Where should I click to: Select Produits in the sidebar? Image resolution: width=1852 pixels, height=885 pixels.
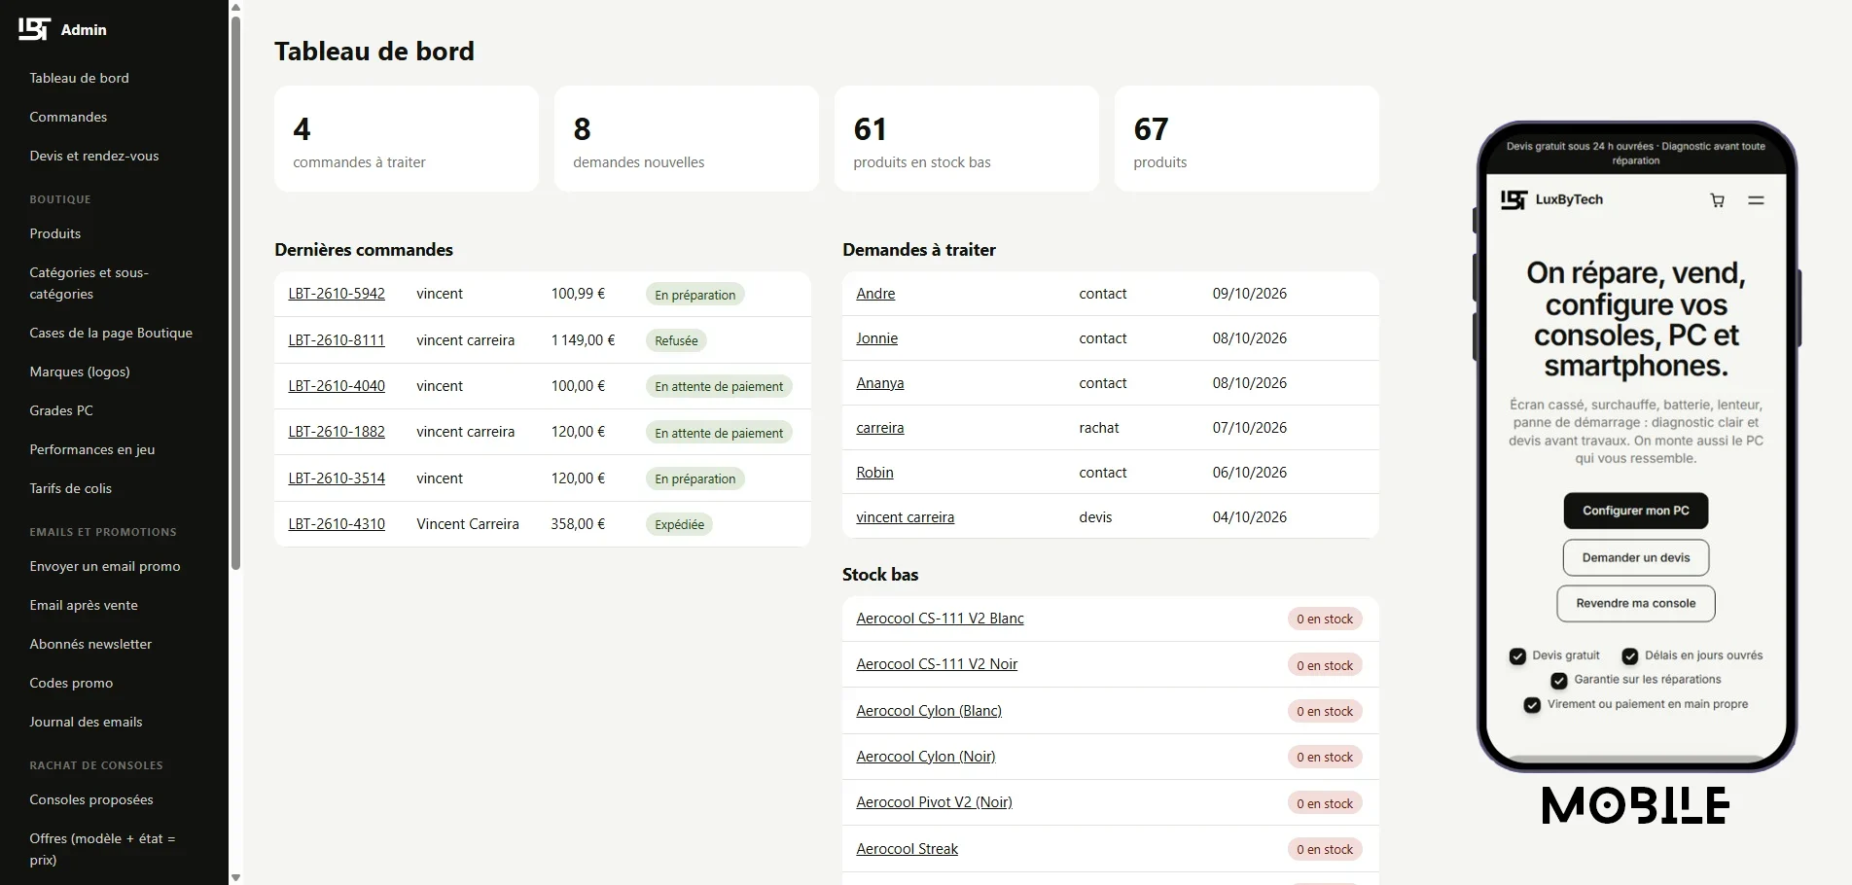pos(55,233)
